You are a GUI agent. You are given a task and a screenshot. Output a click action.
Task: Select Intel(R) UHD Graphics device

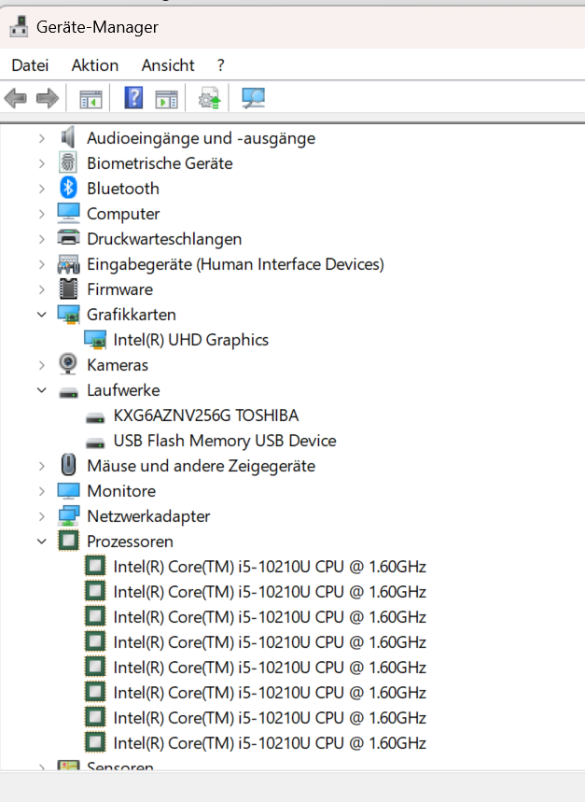[190, 340]
